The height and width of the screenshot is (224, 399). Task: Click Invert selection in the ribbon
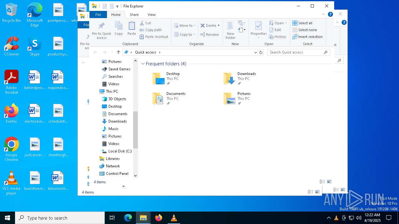coord(308,37)
